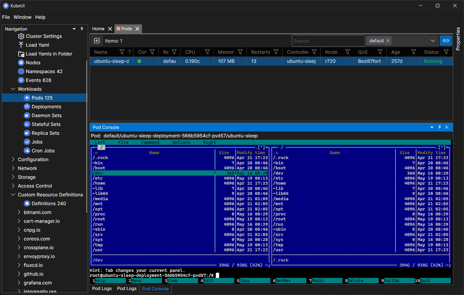Click the Nodes icon in Navigation
This screenshot has width=464, height=295.
point(21,63)
